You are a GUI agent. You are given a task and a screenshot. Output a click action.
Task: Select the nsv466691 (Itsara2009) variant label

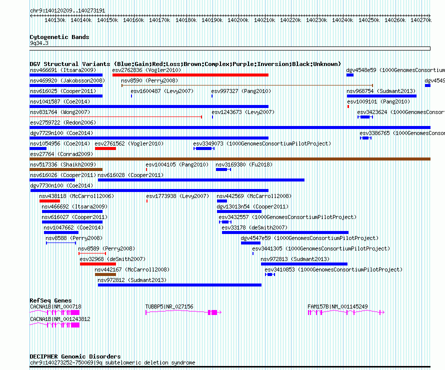click(63, 70)
